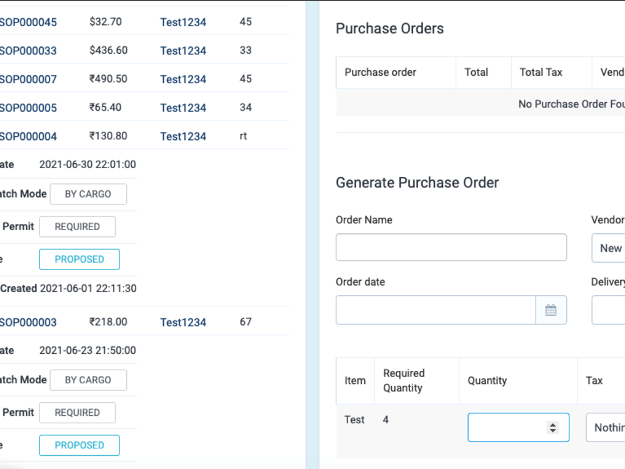
Task: Open sales order SOP000033 link
Action: [x=28, y=51]
